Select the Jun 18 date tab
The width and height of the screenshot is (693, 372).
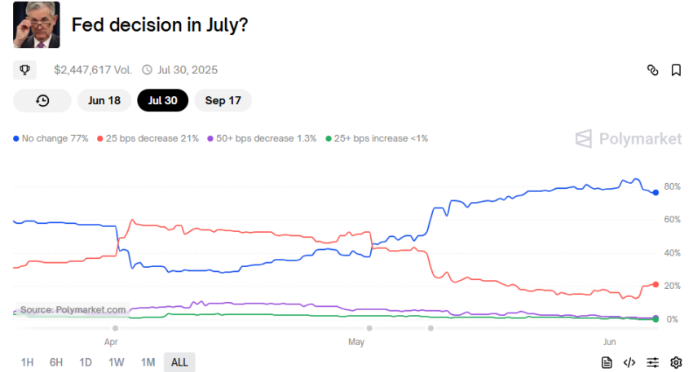pyautogui.click(x=104, y=101)
